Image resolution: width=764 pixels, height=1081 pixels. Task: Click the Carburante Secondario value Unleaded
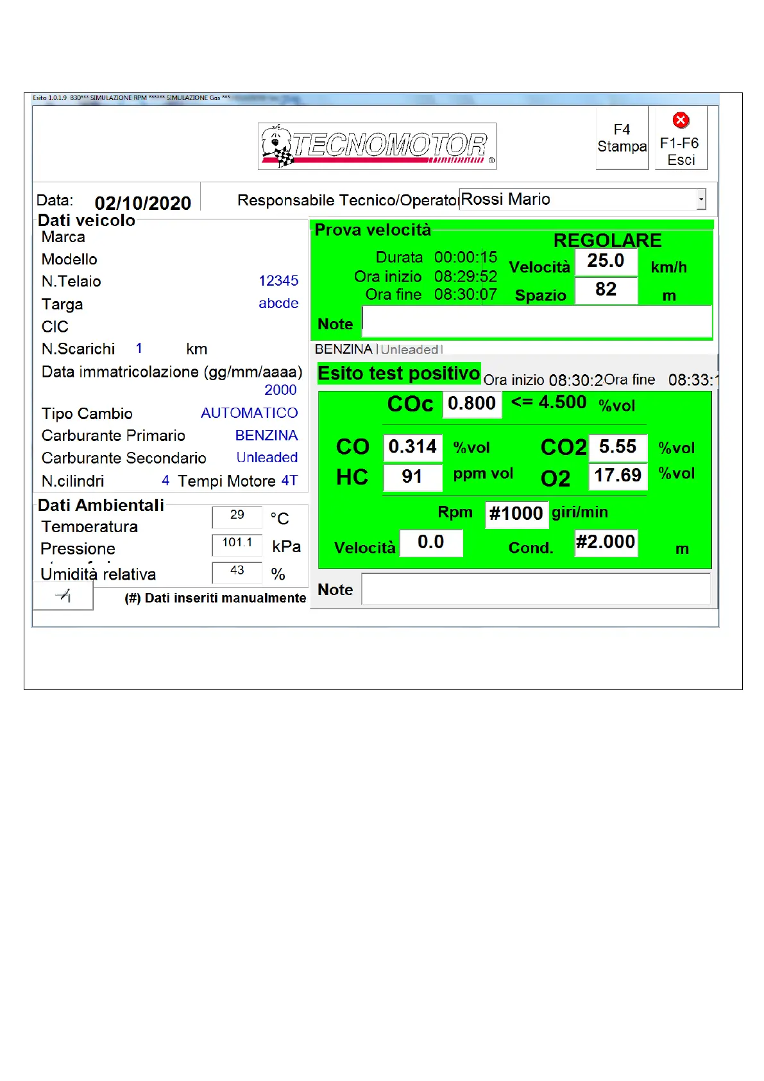pyautogui.click(x=267, y=458)
